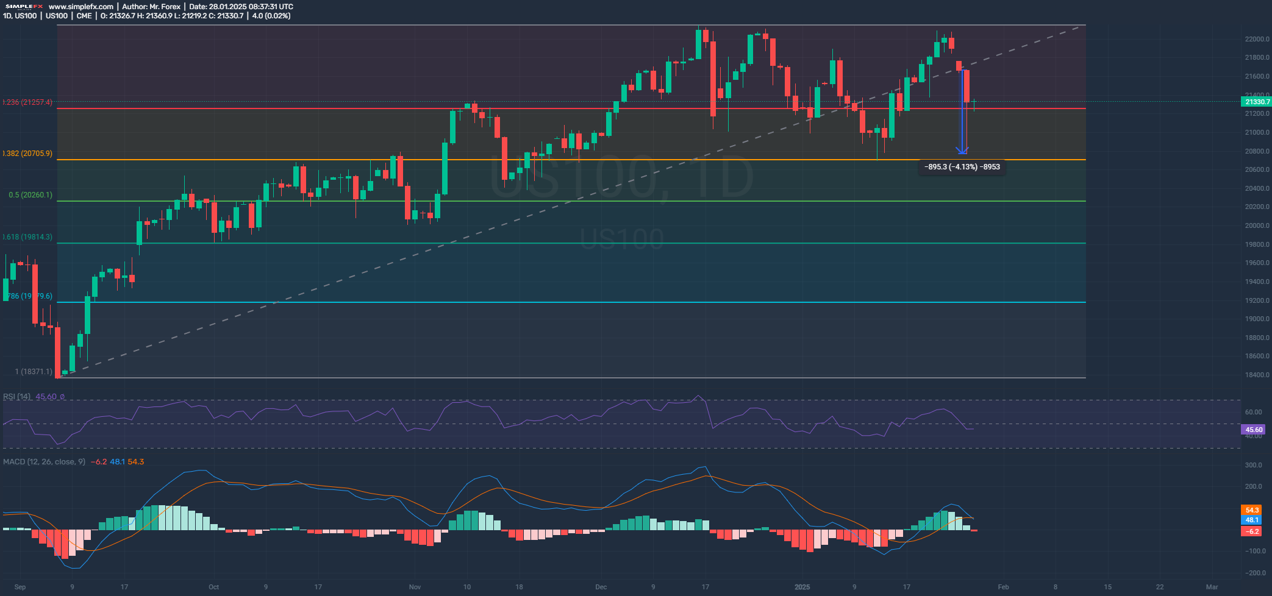Click the purple 45.60 RSI axis tag

tap(1254, 430)
